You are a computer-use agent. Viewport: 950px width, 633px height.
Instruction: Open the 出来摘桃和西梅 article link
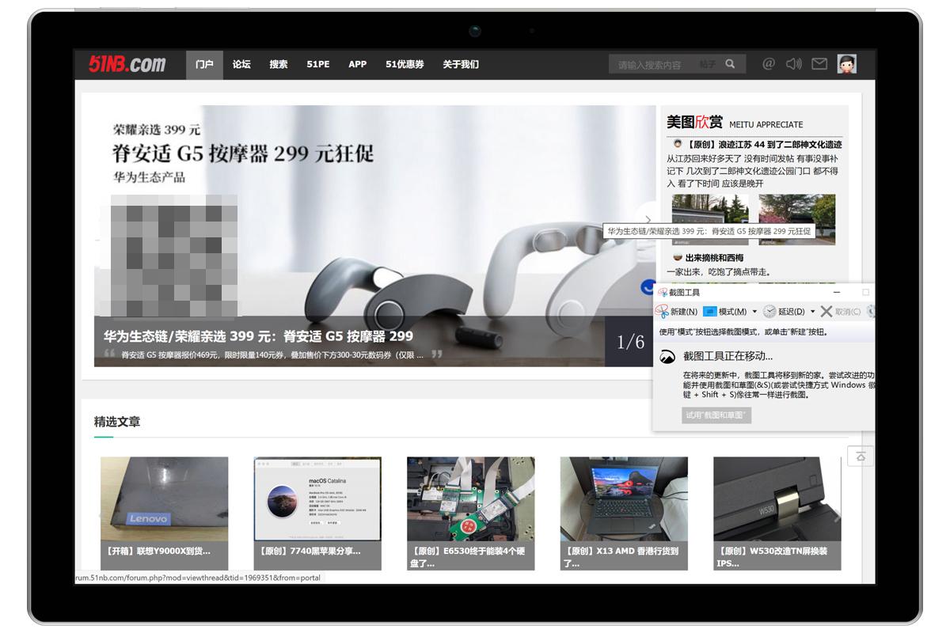point(714,258)
